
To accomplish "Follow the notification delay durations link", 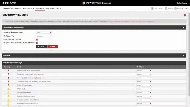I will click(x=115, y=21).
